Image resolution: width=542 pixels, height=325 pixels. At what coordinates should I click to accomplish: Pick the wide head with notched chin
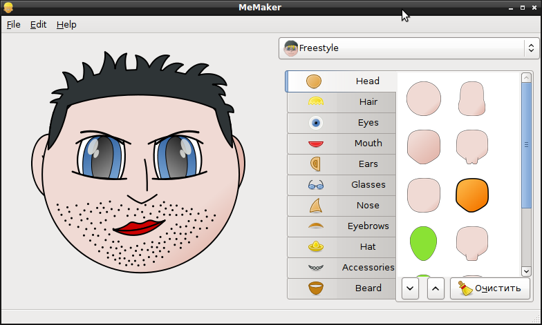[x=471, y=147]
